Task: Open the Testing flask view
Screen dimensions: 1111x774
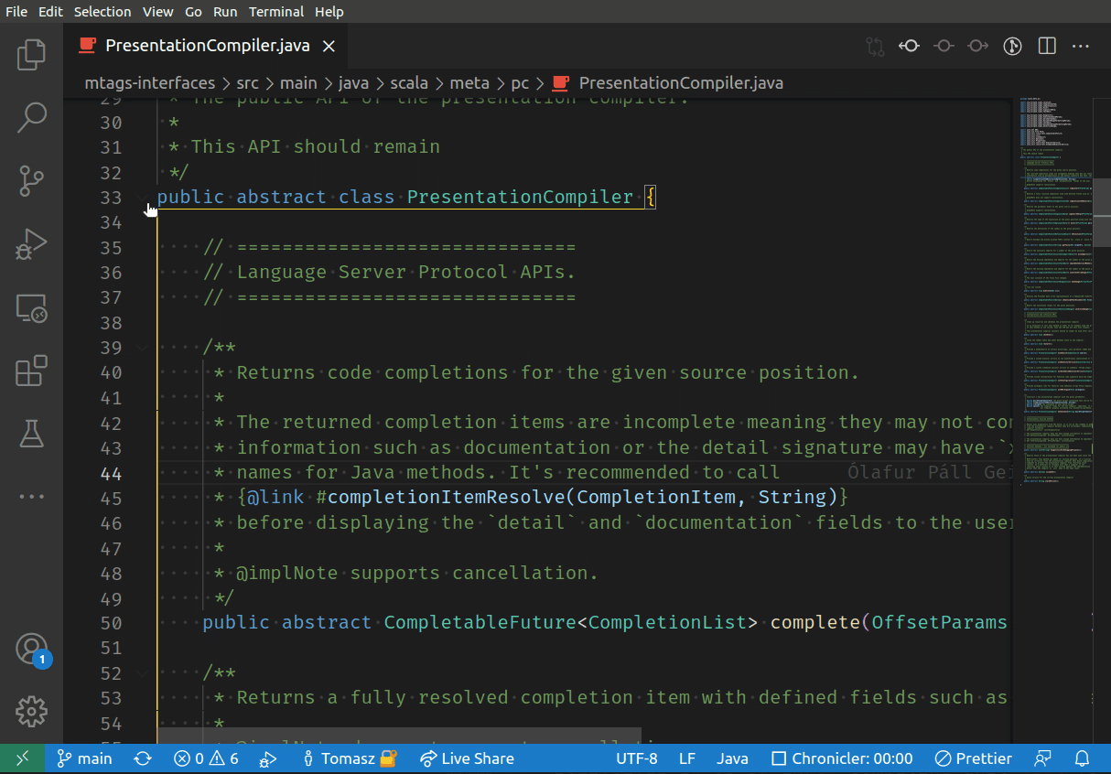Action: (31, 434)
